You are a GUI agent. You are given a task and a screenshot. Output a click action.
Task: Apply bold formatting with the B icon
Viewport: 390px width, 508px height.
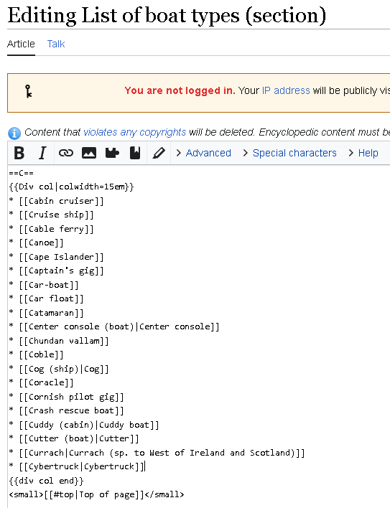click(19, 153)
